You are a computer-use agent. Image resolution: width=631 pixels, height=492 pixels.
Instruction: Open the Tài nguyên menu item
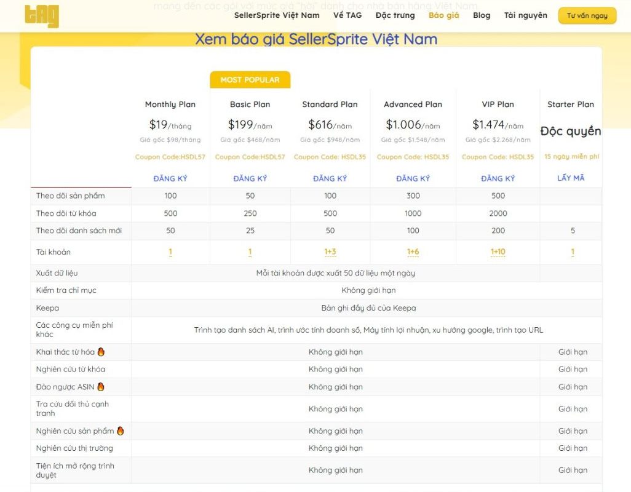[526, 15]
